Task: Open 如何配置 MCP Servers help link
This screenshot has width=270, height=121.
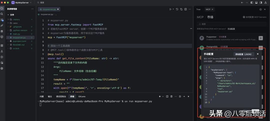Action: [x=254, y=17]
